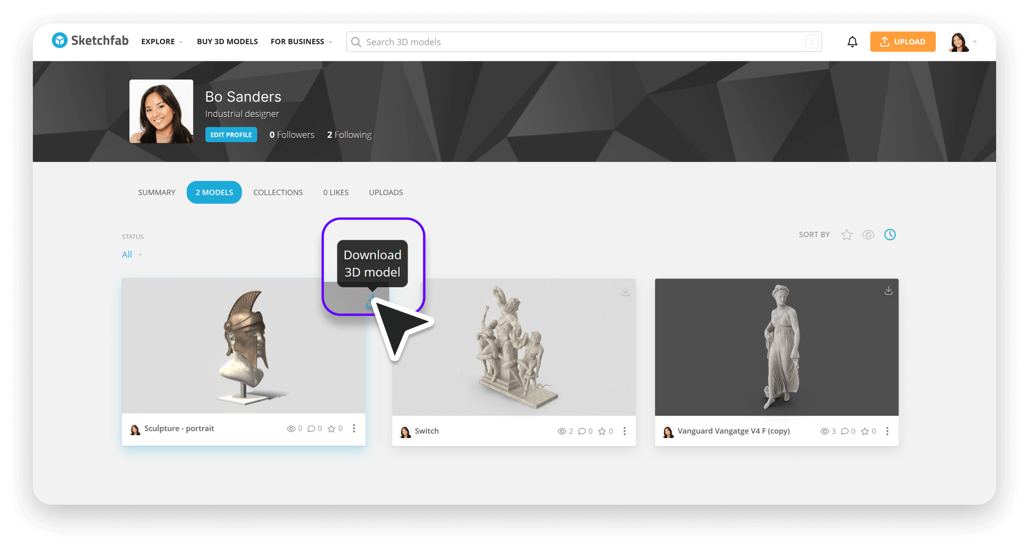This screenshot has width=1029, height=547.
Task: Open the Sculpture - portrait title link
Action: pos(179,429)
